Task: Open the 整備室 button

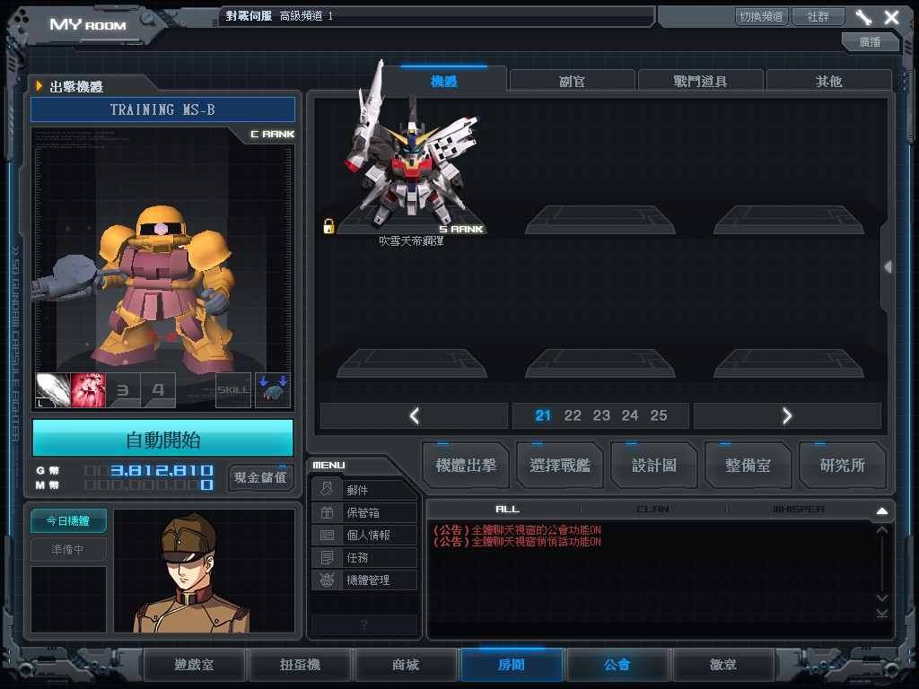Action: coord(748,466)
